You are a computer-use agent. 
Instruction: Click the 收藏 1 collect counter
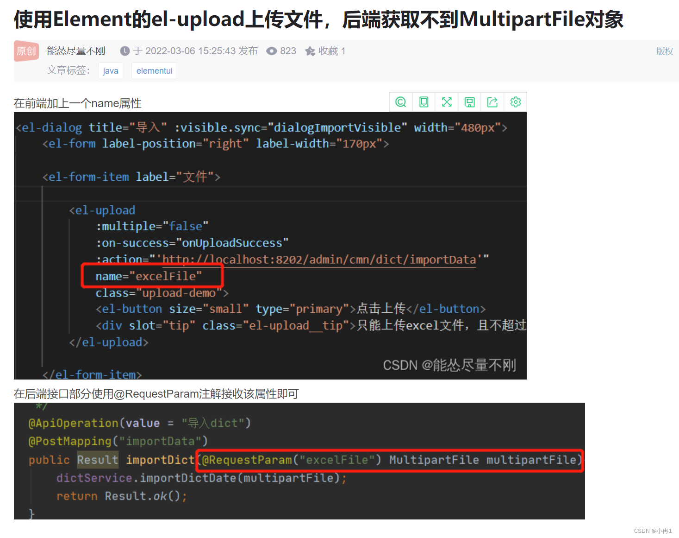(x=331, y=51)
